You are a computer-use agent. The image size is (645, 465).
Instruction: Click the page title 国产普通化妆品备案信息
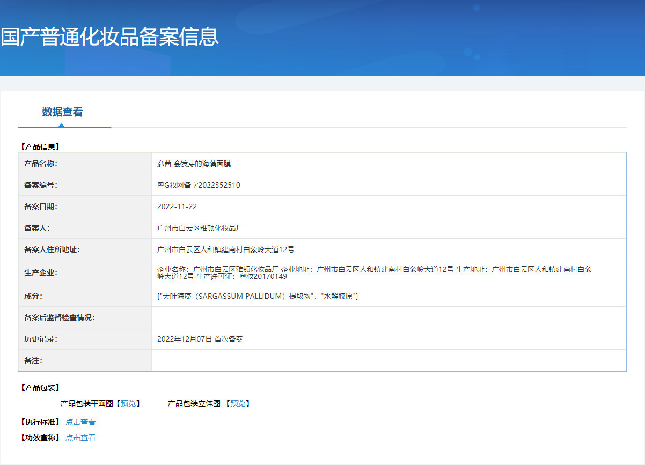pyautogui.click(x=109, y=37)
